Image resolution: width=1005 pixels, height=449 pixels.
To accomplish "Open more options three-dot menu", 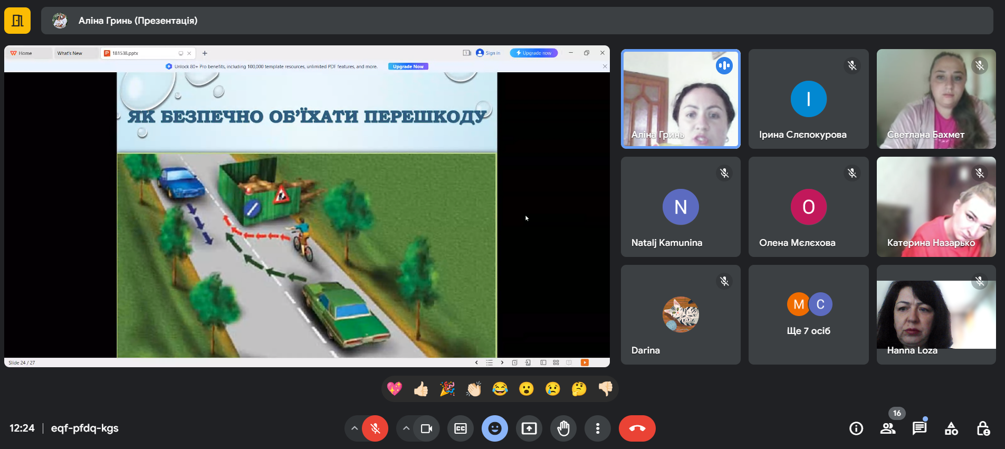I will coord(597,428).
